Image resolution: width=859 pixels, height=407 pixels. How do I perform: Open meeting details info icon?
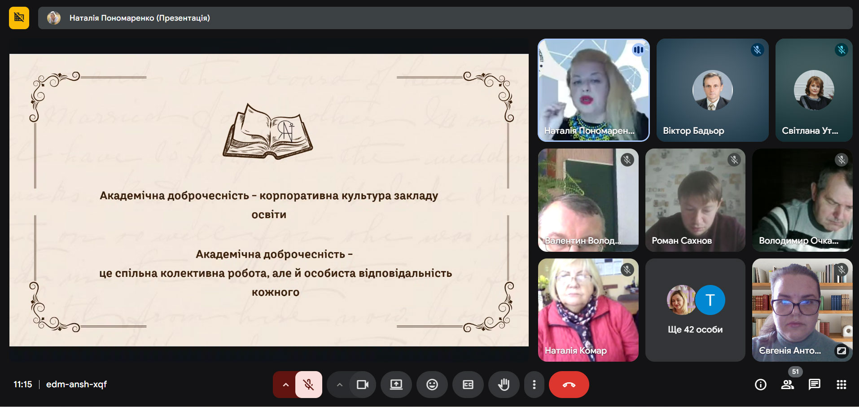click(760, 385)
